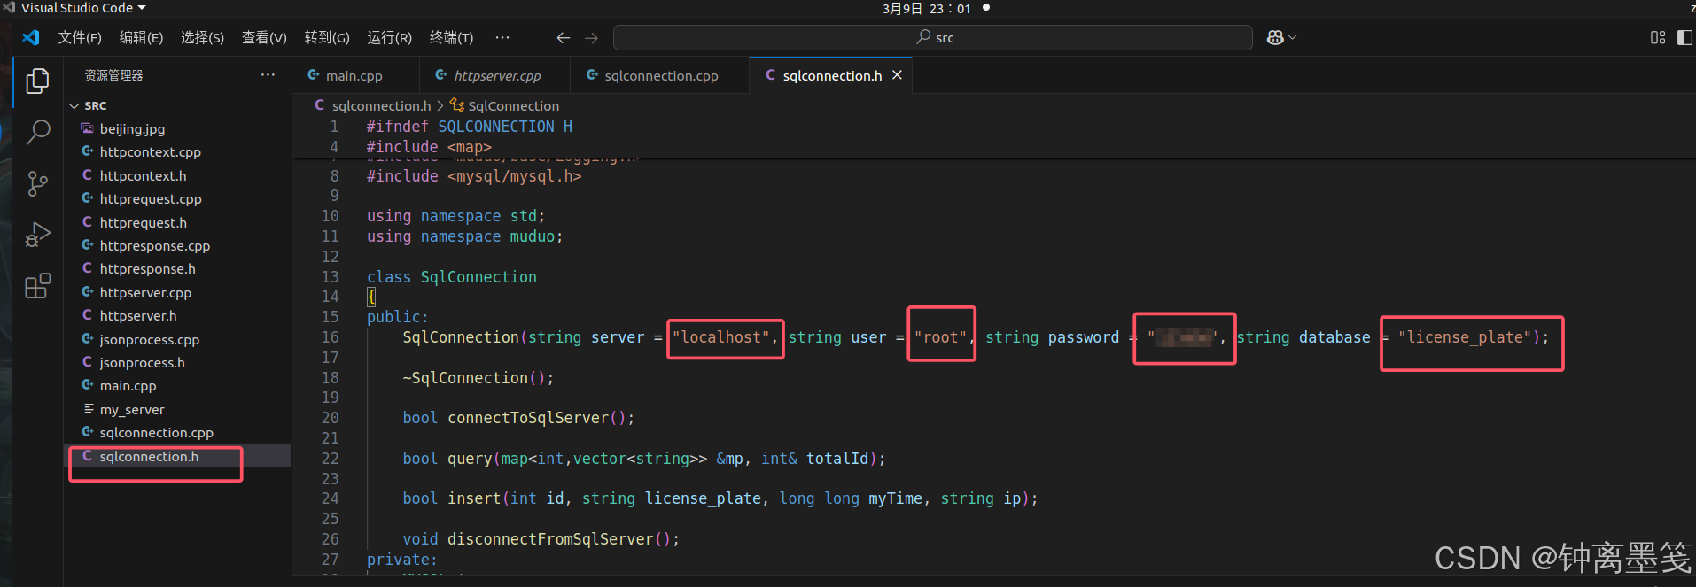
Task: Close the sqlconnection.h tab
Action: click(897, 75)
